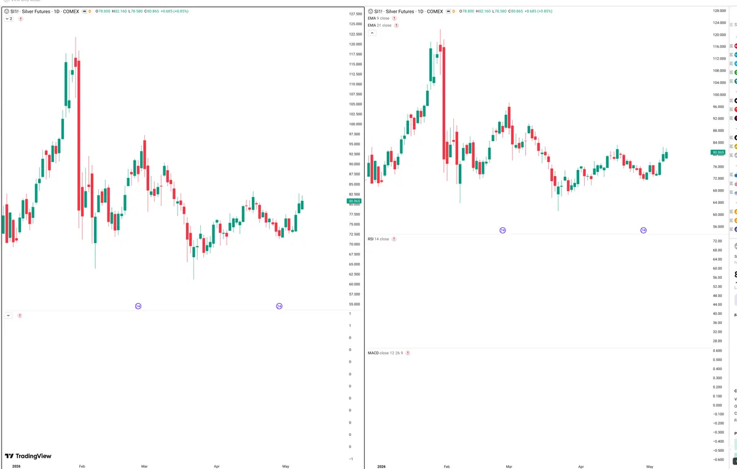Viewport: 737px width, 469px height.
Task: Expand the left lower pane legend chevron
Action: click(x=9, y=316)
